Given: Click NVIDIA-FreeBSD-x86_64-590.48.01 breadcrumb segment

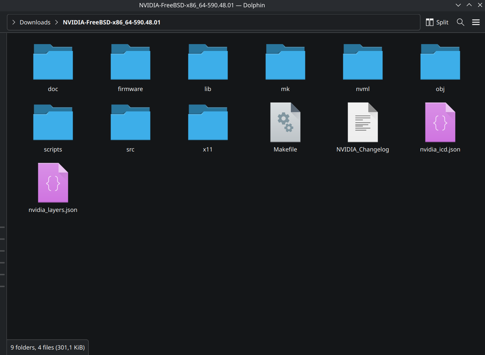Looking at the screenshot, I should [x=112, y=22].
